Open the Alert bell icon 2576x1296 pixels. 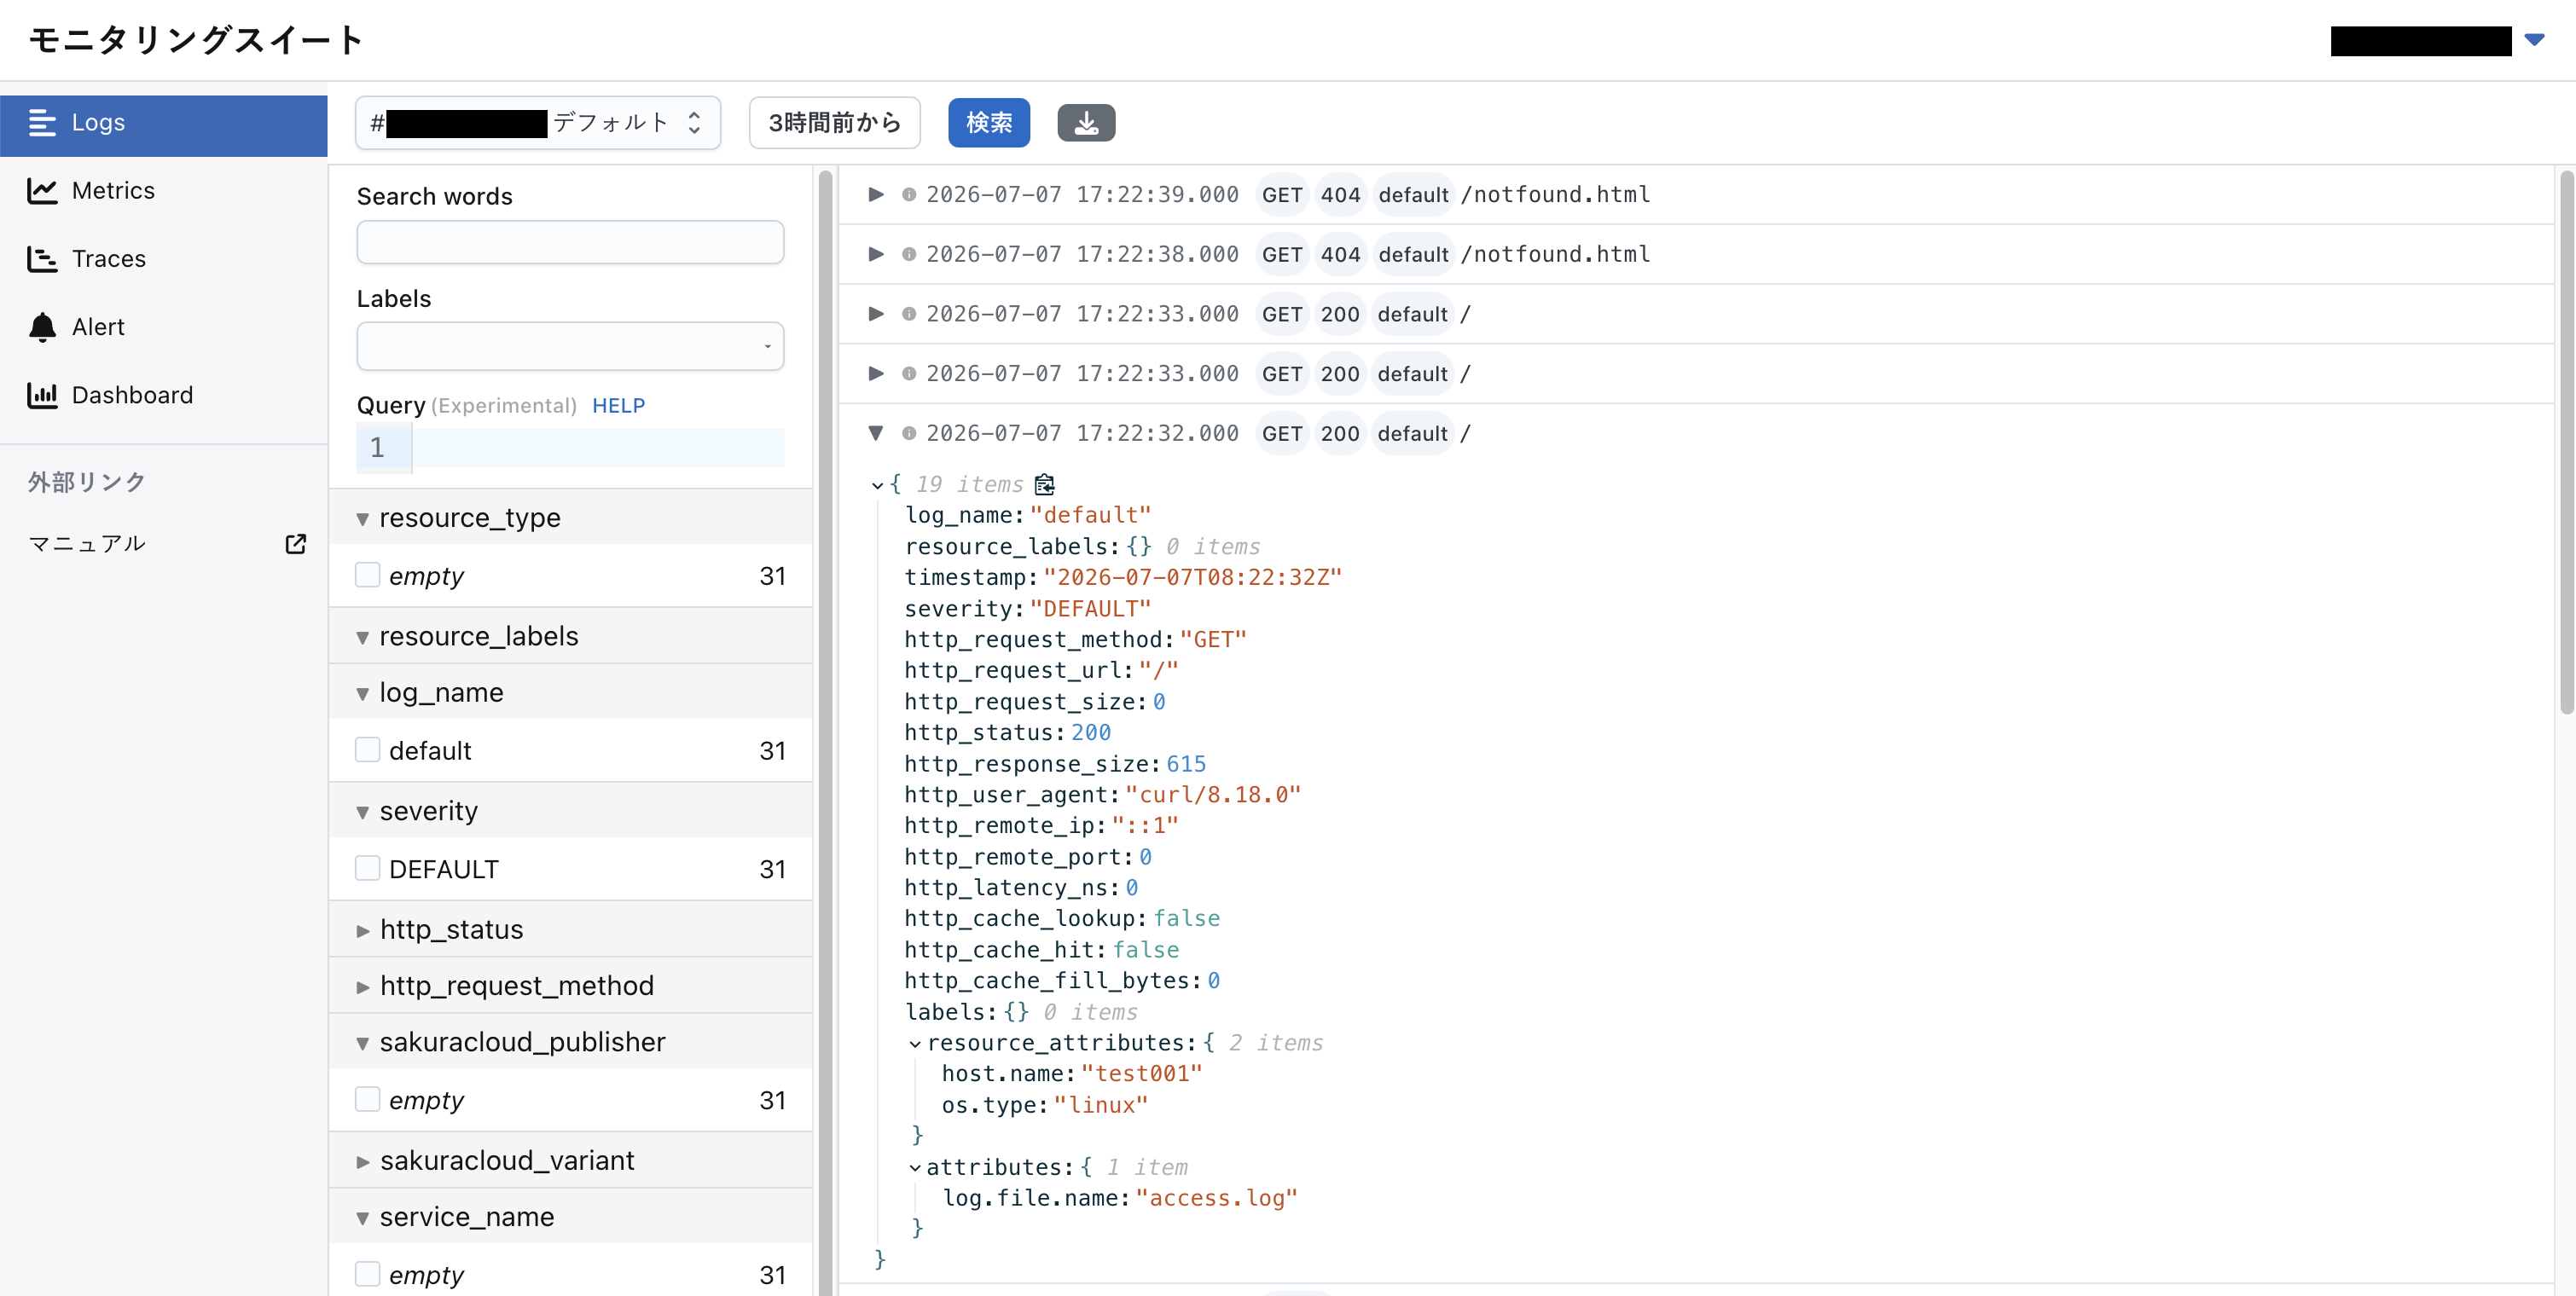point(42,327)
